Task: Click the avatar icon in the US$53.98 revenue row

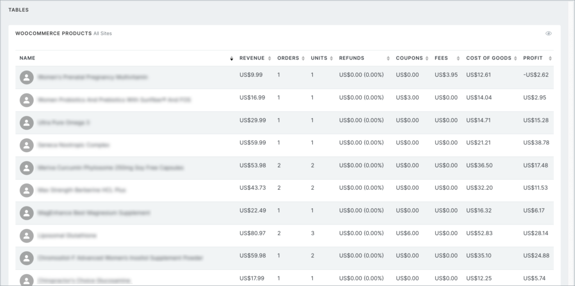Action: coord(26,168)
